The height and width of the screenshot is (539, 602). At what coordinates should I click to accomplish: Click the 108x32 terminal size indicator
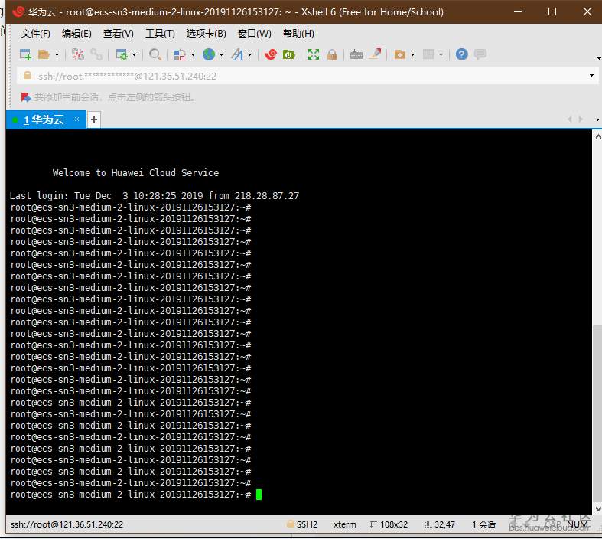(x=389, y=524)
